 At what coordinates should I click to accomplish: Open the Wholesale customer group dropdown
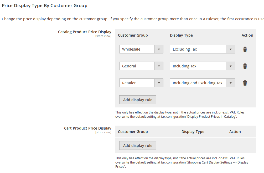pyautogui.click(x=141, y=49)
